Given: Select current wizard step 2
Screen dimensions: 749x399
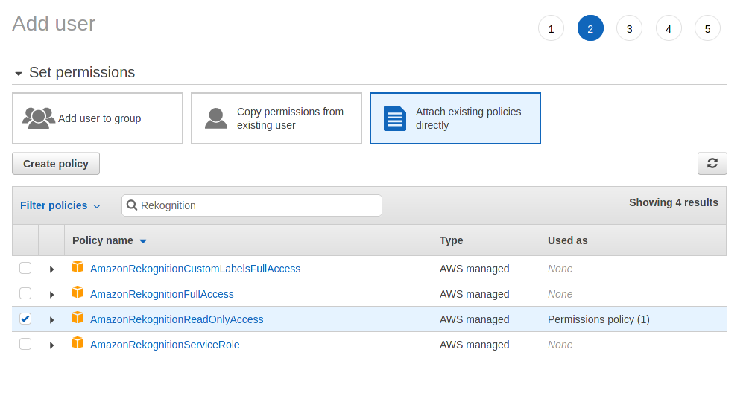Looking at the screenshot, I should pyautogui.click(x=590, y=28).
